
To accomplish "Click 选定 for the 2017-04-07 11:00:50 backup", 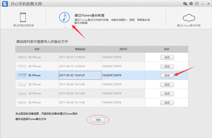I will (167, 57).
